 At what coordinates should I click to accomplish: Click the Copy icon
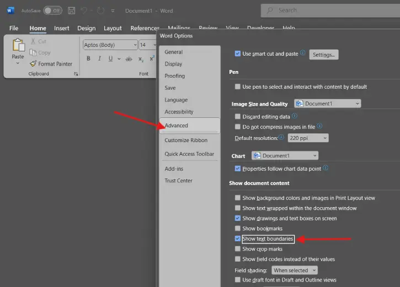click(33, 52)
